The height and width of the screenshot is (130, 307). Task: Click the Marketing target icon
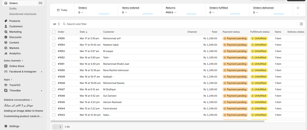coord(6,32)
